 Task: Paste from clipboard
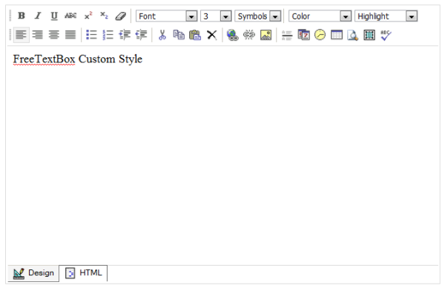tap(195, 35)
